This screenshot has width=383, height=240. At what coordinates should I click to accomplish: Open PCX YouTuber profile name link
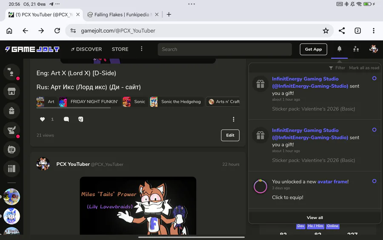click(73, 164)
